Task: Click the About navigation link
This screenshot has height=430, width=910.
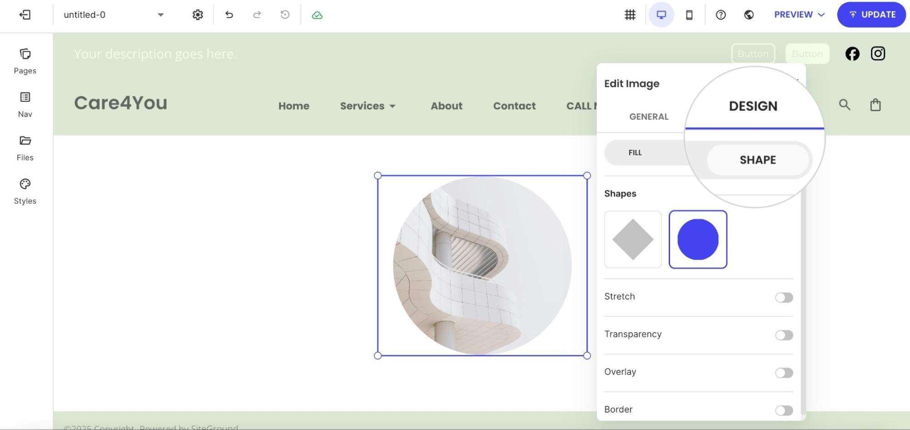Action: coord(447,106)
